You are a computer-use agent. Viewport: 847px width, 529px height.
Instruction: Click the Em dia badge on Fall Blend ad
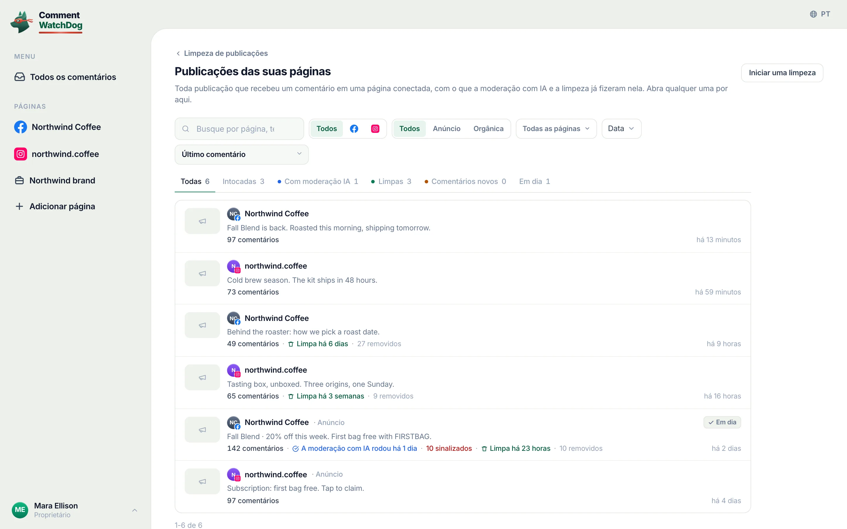[722, 422]
